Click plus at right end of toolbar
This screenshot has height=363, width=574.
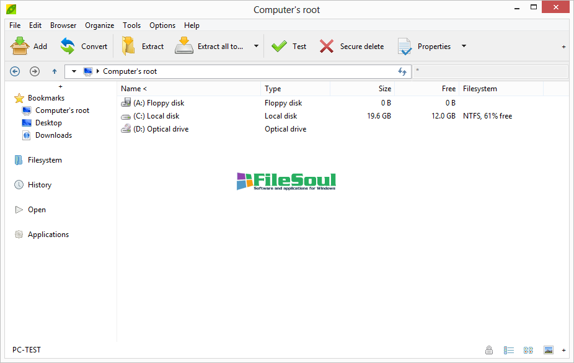(x=563, y=47)
